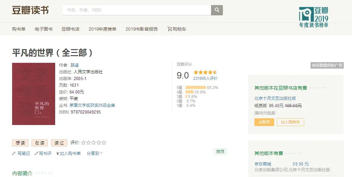The height and width of the screenshot is (177, 352).
Task: Open the 2019书影音报告 menu item
Action: pyautogui.click(x=142, y=29)
